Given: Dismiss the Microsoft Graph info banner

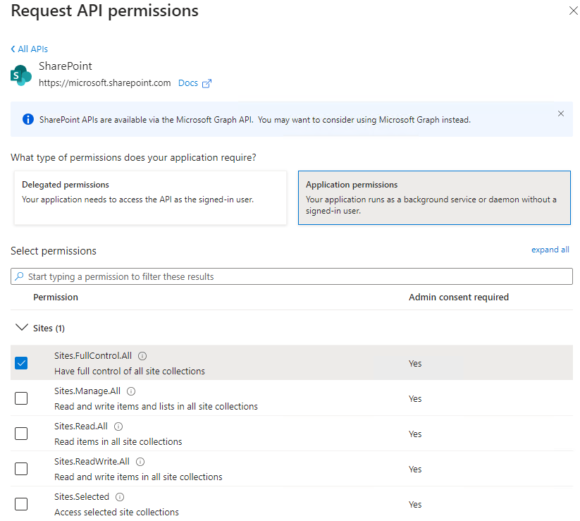Looking at the screenshot, I should [561, 114].
